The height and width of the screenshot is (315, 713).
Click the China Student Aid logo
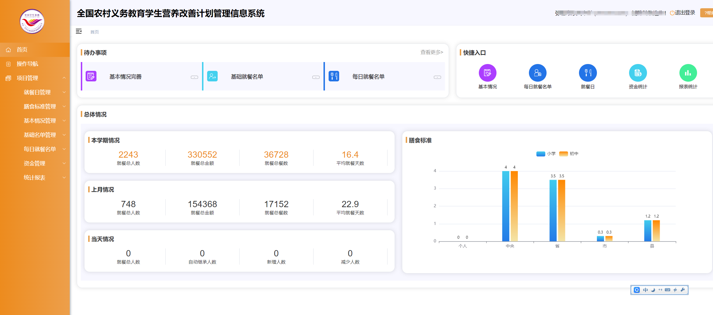click(32, 21)
